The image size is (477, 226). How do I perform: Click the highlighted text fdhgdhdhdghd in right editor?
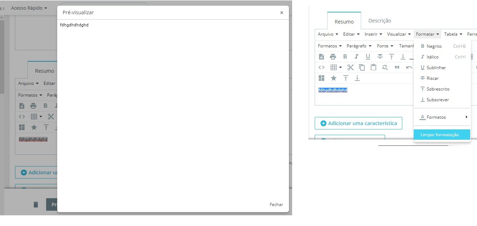pos(333,90)
